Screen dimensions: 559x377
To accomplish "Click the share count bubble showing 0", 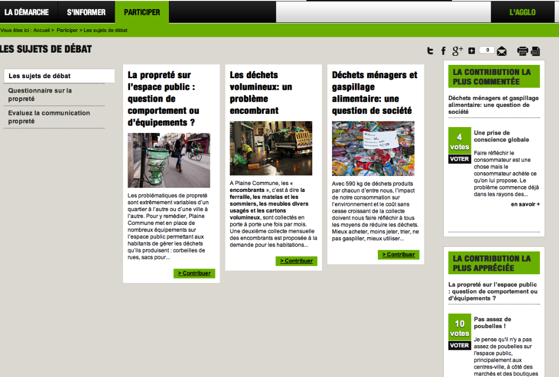I will pos(488,50).
